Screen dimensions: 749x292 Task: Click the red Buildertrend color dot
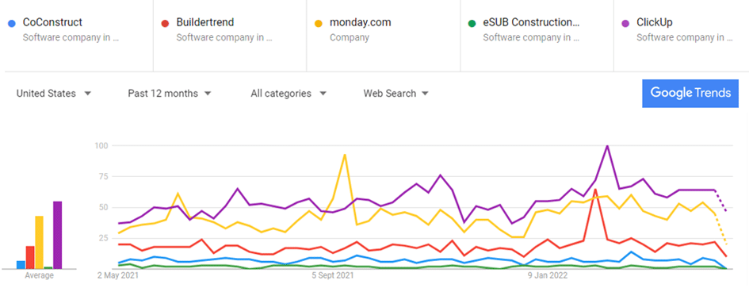point(166,23)
